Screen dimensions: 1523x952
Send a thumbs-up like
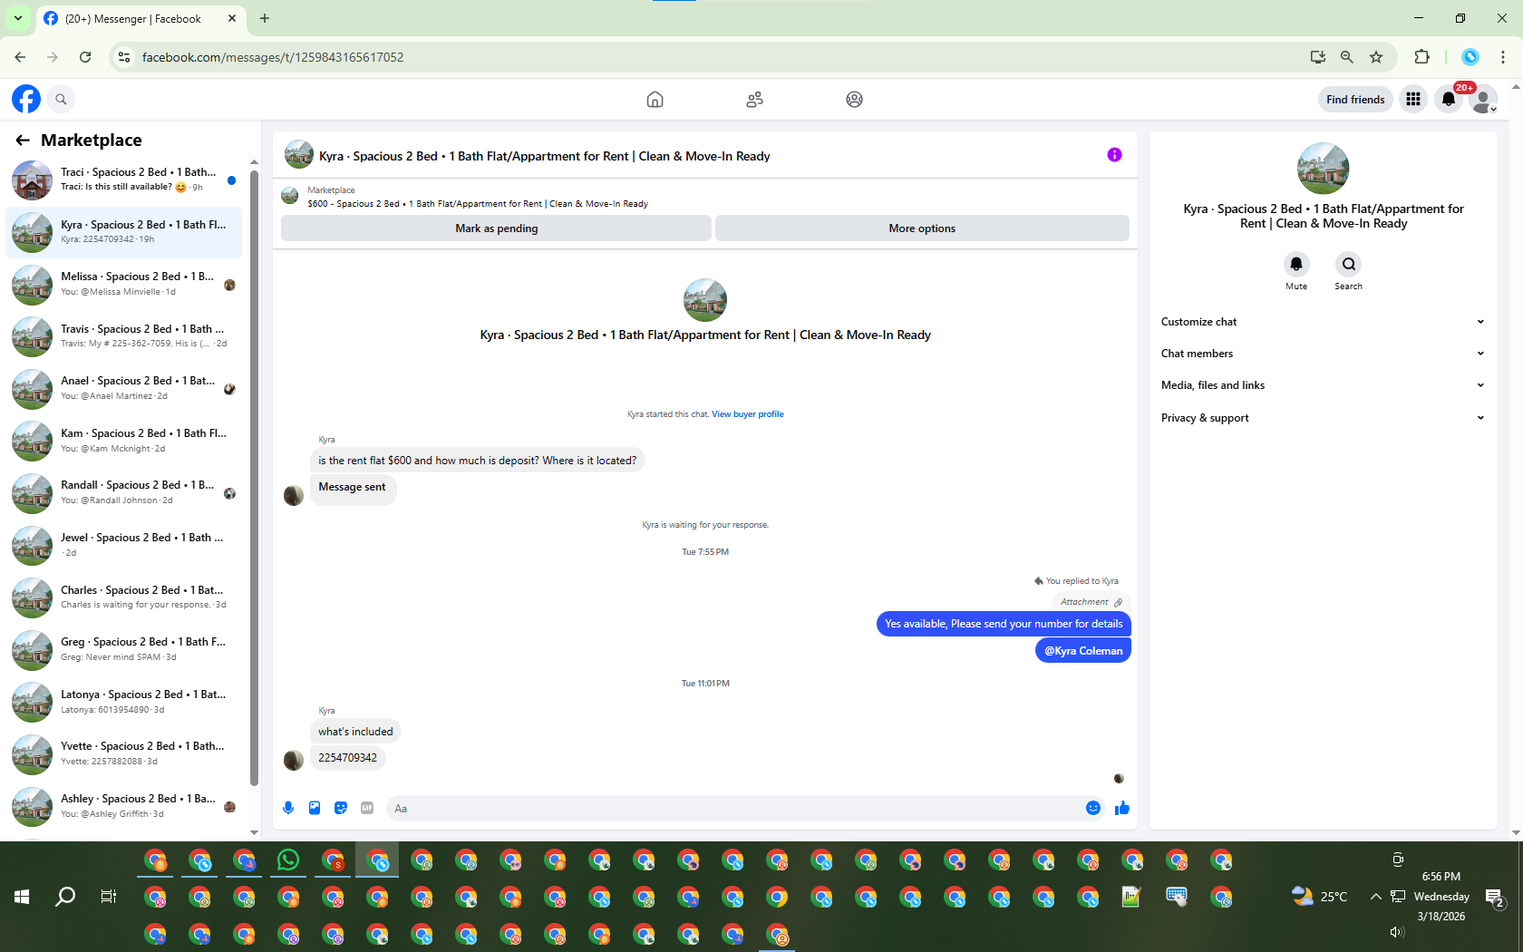click(1122, 808)
